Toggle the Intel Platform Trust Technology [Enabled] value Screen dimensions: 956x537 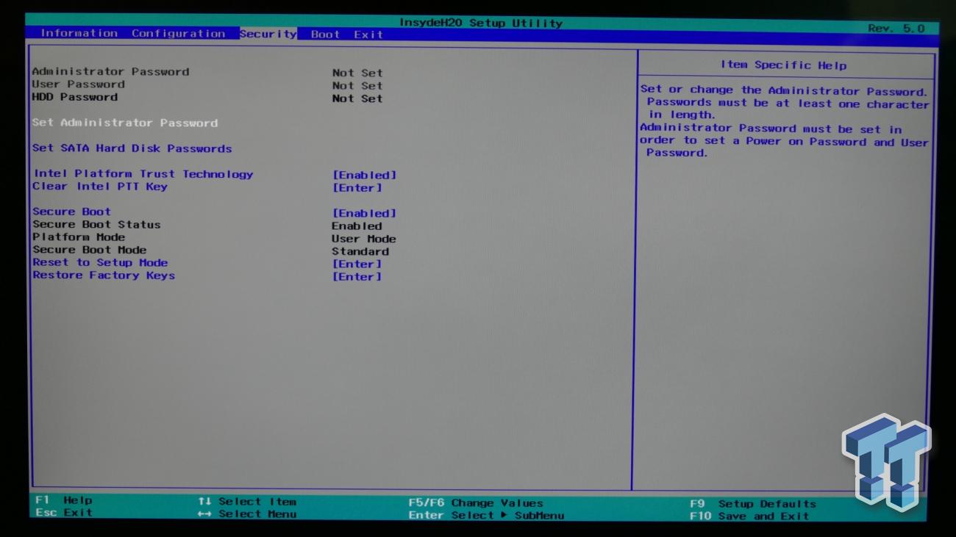(x=364, y=175)
